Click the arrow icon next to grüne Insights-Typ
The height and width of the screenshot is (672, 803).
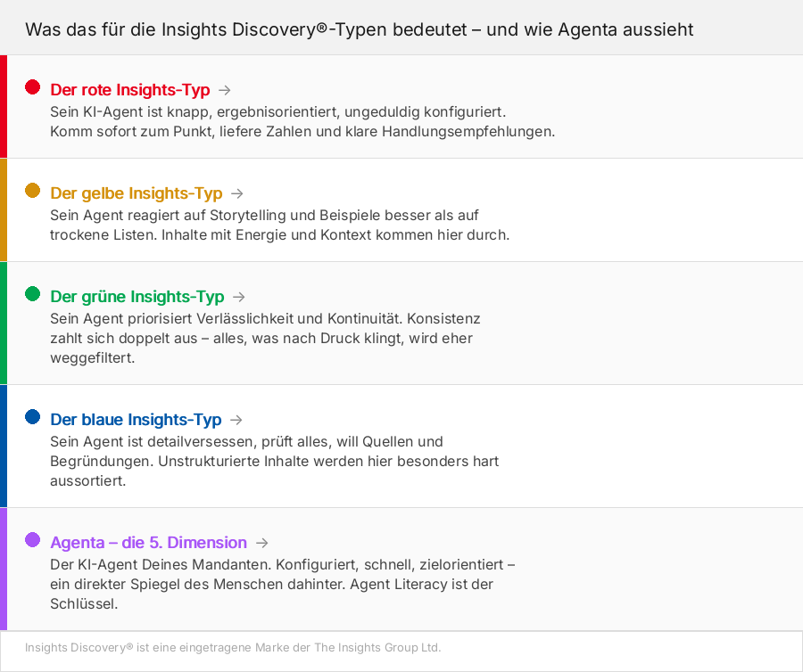pos(238,297)
